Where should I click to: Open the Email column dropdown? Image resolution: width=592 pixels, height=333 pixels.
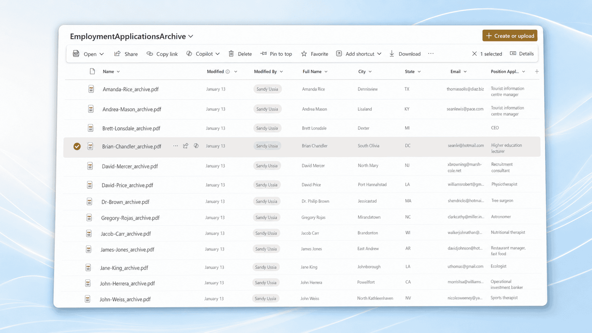(465, 71)
